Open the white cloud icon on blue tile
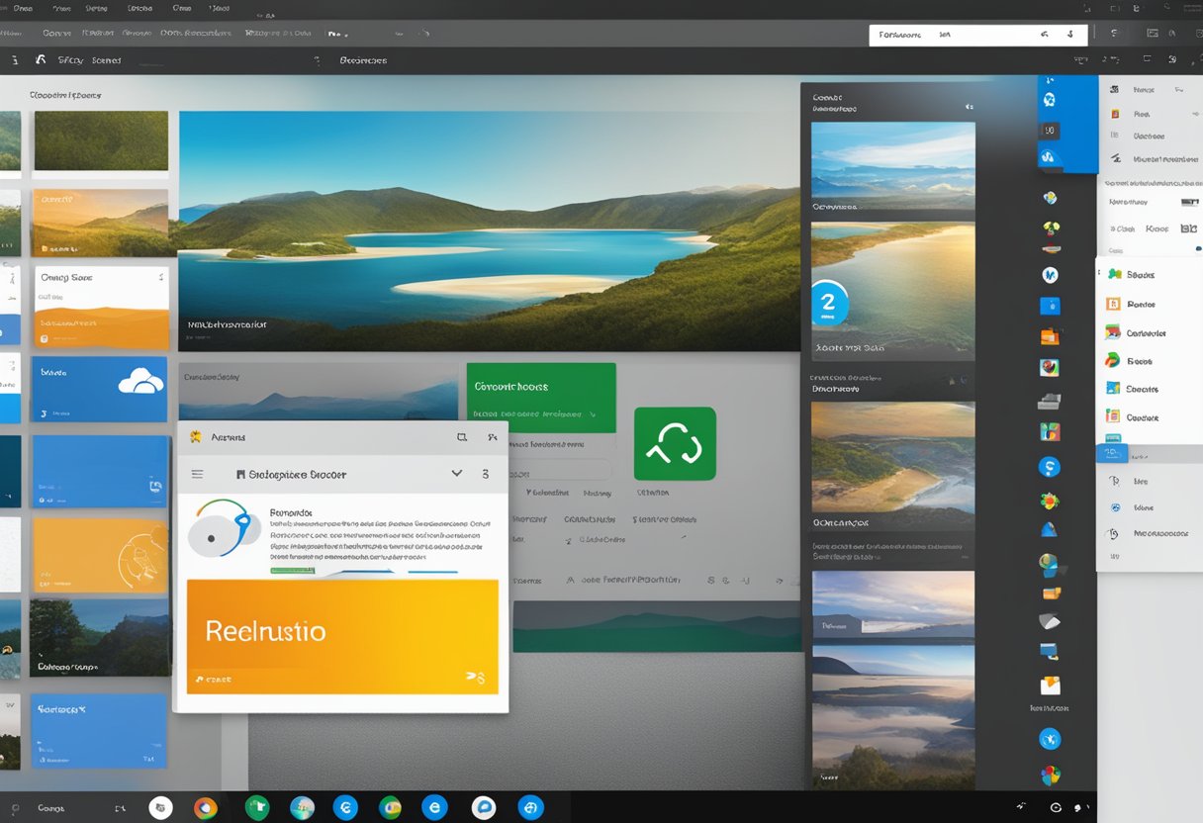This screenshot has height=823, width=1203. 139,382
